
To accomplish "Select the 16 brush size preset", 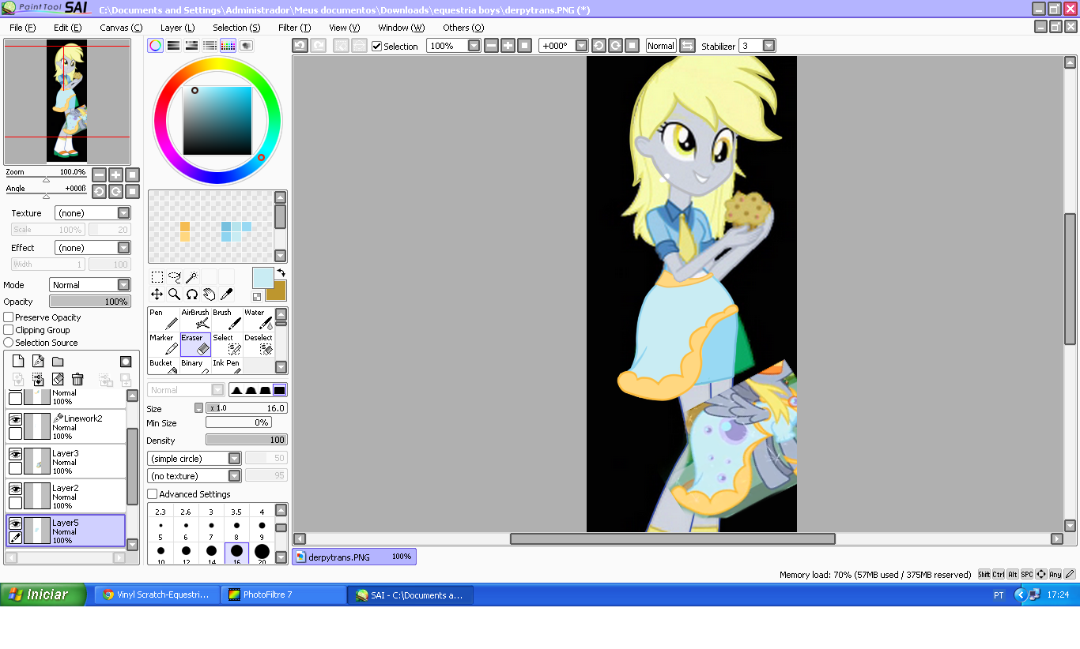I will click(236, 553).
